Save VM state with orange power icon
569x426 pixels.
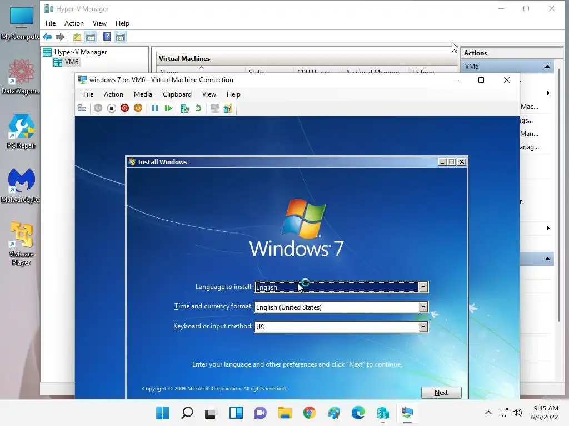[x=138, y=108]
